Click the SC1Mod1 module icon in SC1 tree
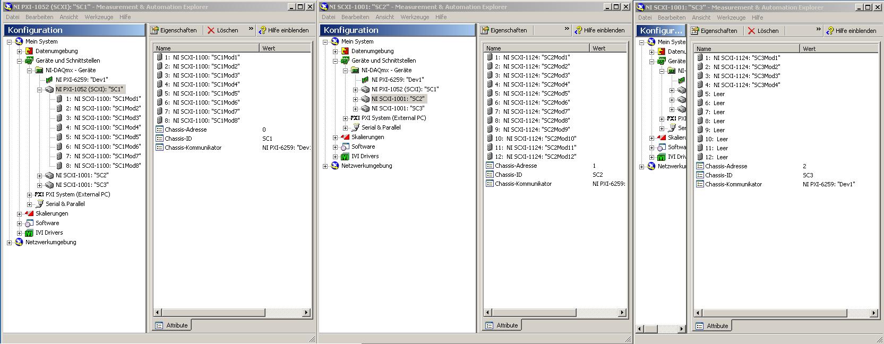This screenshot has width=884, height=344. (59, 99)
